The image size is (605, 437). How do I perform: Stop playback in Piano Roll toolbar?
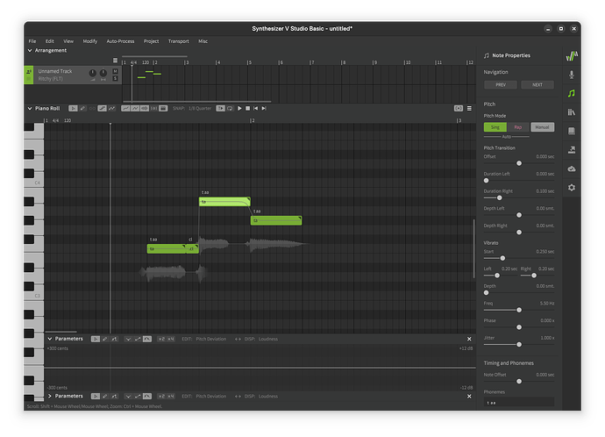click(248, 109)
